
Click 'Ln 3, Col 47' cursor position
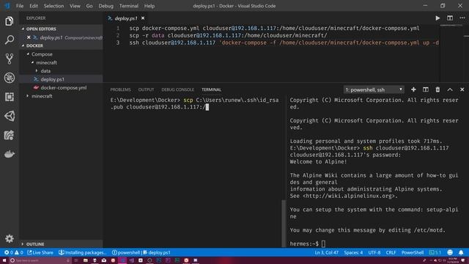(326, 252)
